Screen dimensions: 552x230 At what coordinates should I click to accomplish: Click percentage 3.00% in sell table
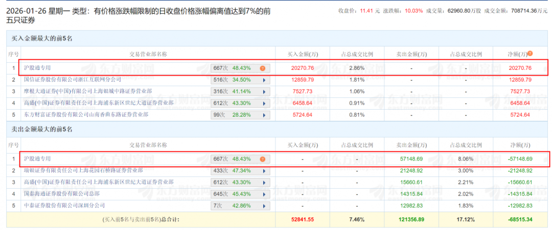point(466,171)
